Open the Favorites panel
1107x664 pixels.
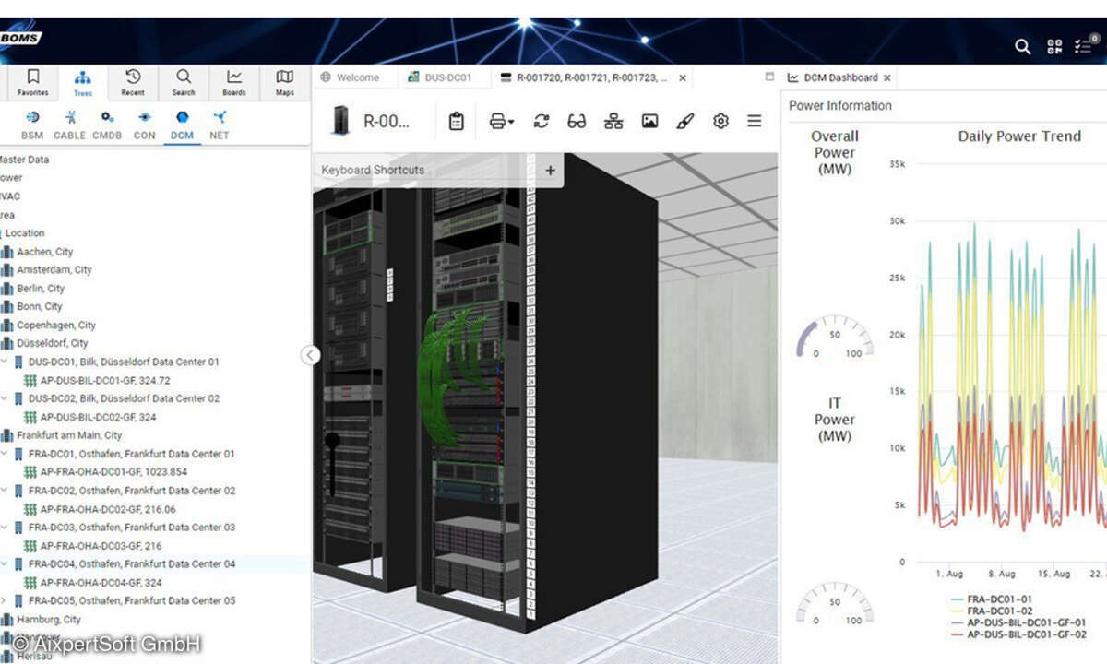pyautogui.click(x=33, y=82)
